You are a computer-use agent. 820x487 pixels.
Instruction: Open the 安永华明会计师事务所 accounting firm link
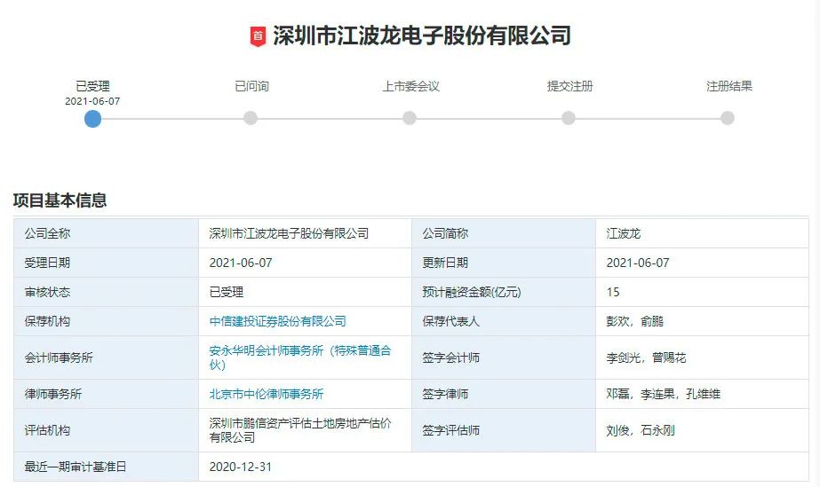[300, 357]
